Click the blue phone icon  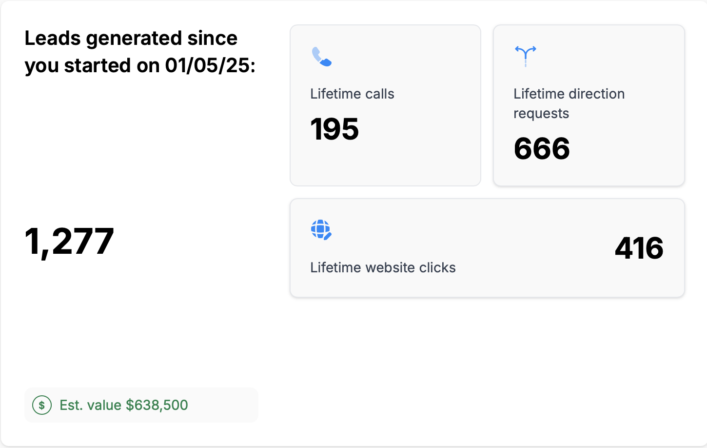click(x=321, y=56)
